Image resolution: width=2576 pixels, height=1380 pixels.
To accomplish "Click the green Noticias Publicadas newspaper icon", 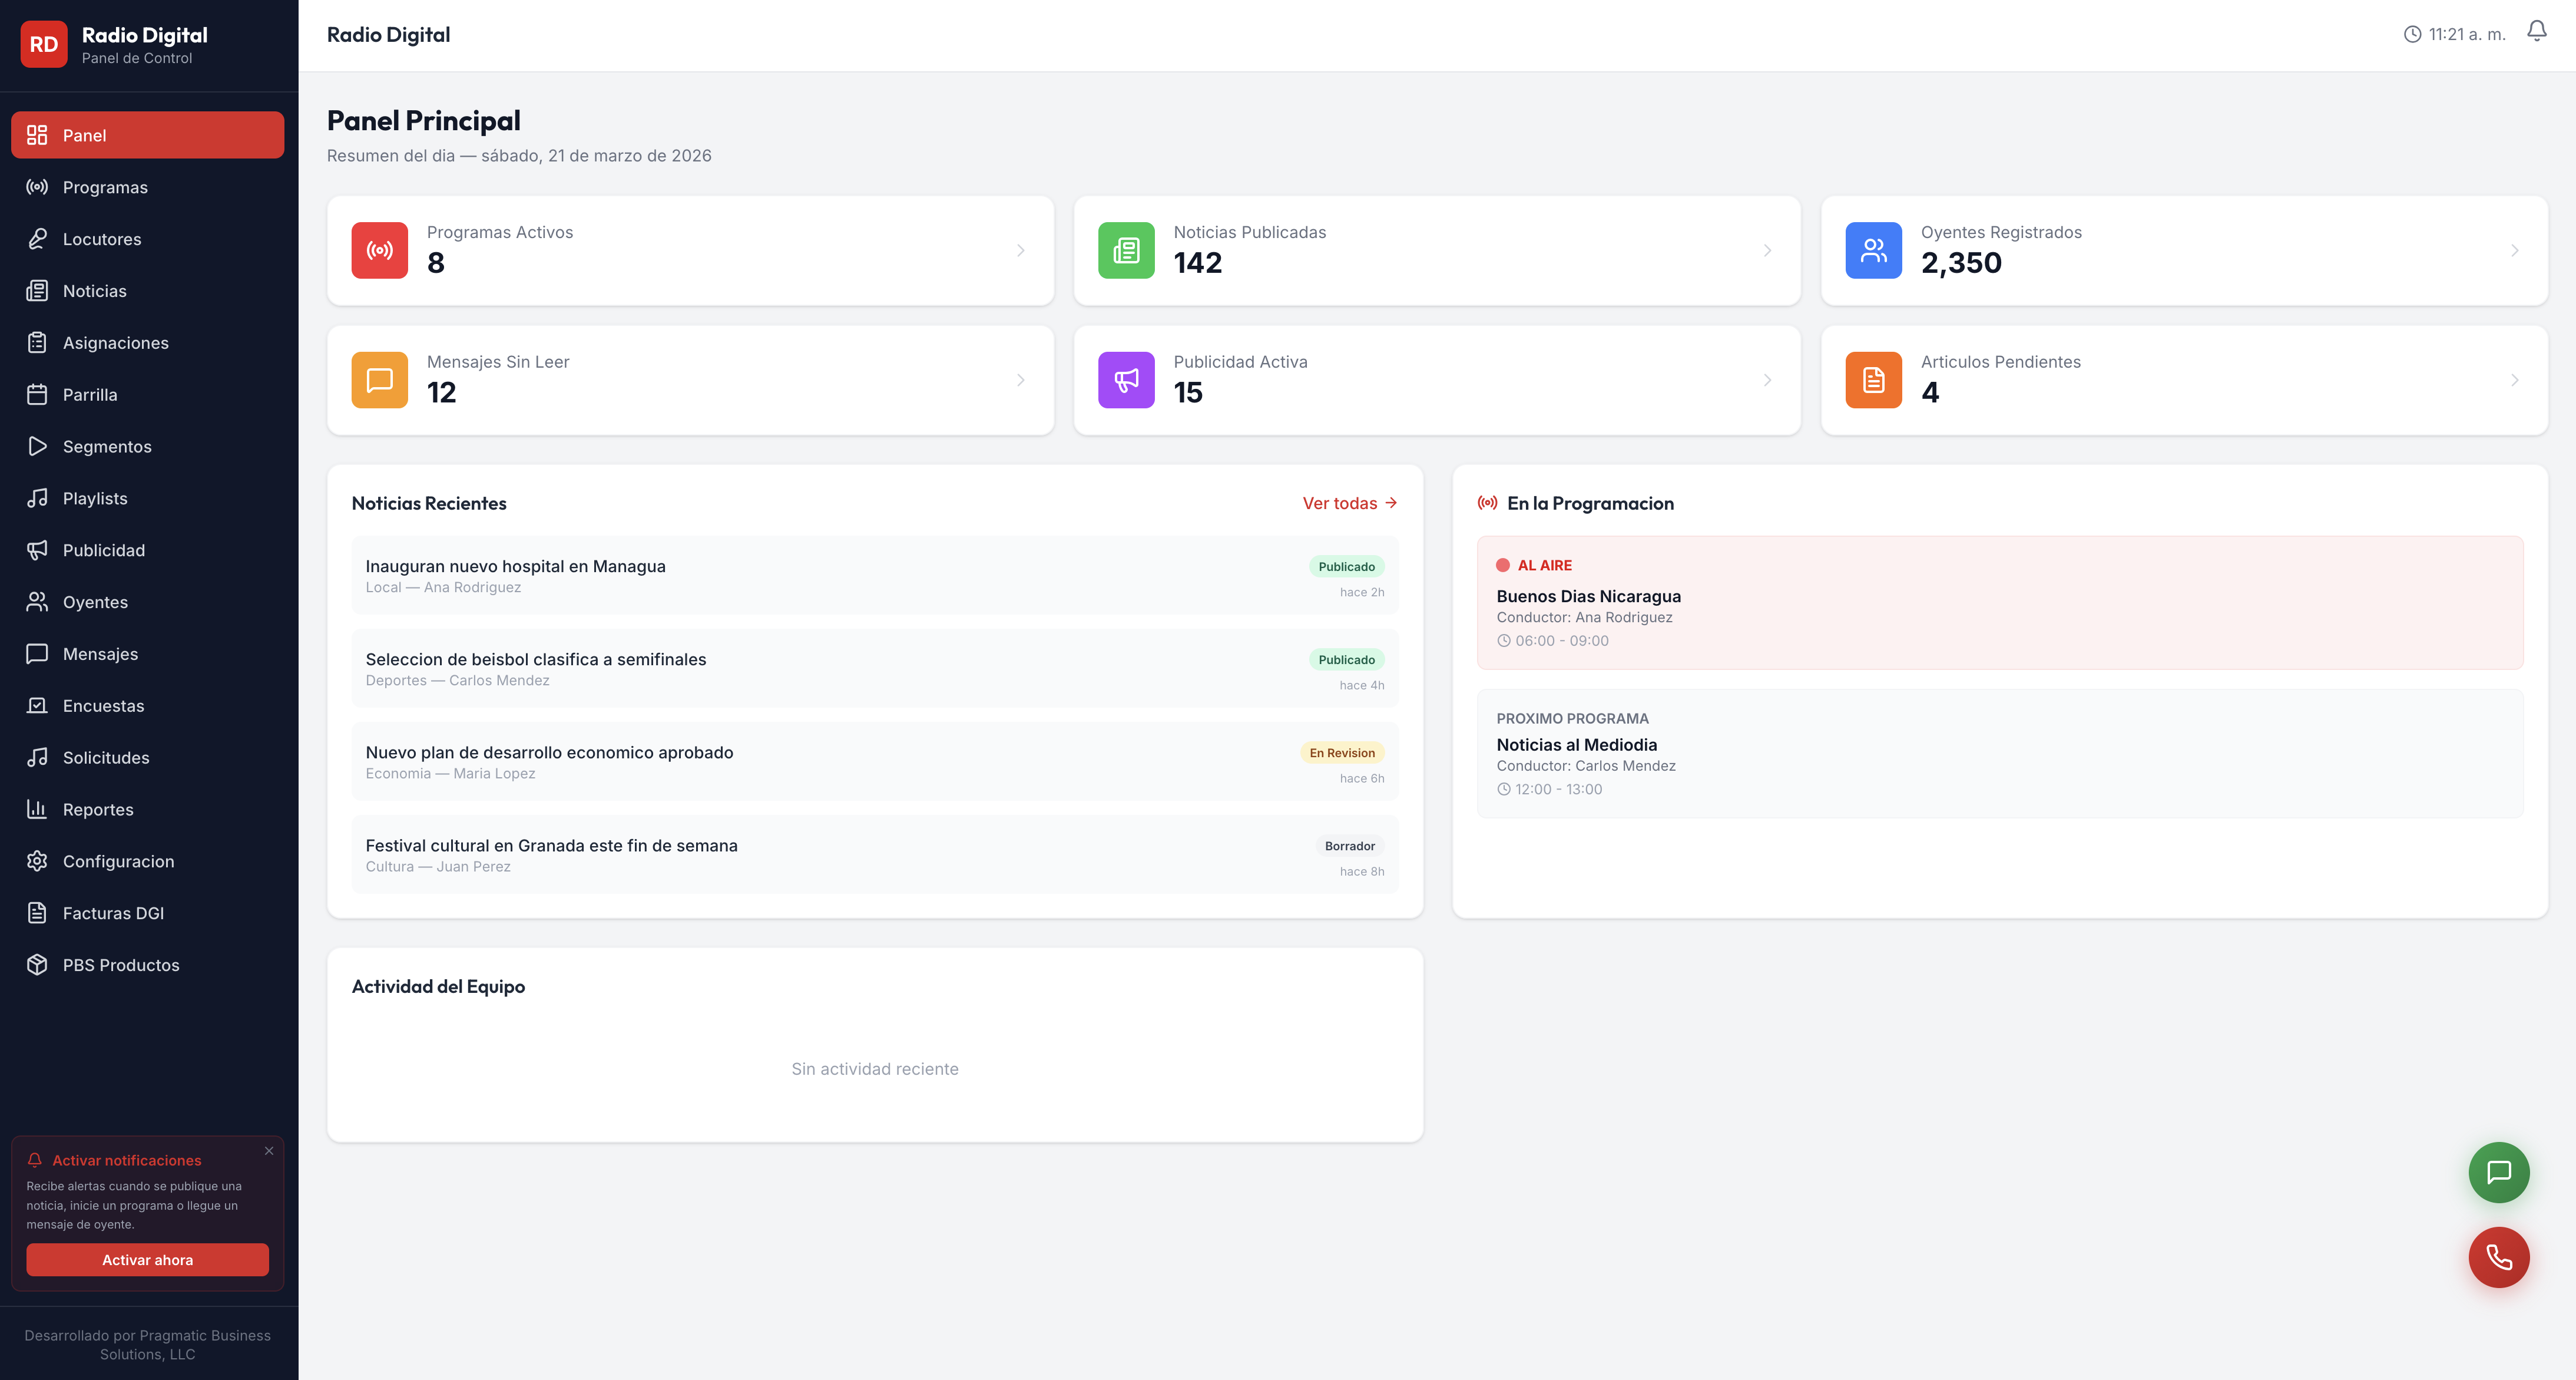I will 1126,250.
